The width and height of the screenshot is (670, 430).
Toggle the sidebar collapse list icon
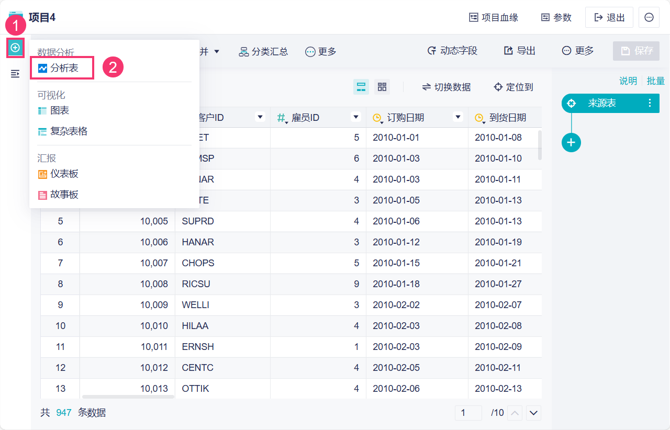(15, 74)
